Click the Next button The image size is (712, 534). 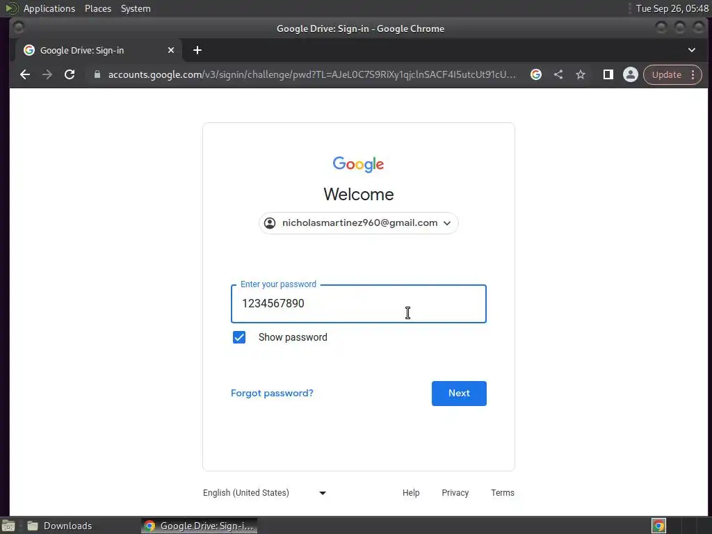(x=459, y=394)
